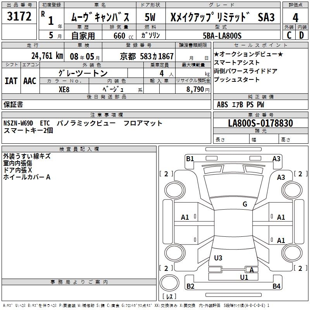The width and height of the screenshot is (310, 310).
Task: Select inspector note ドア内張X
Action: [17, 170]
